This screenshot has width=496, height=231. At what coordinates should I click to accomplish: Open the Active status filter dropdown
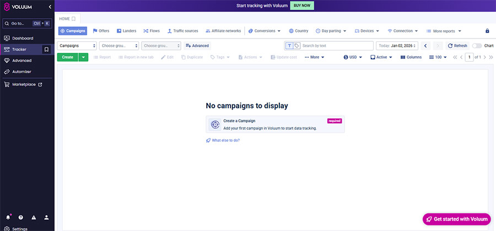pos(381,57)
